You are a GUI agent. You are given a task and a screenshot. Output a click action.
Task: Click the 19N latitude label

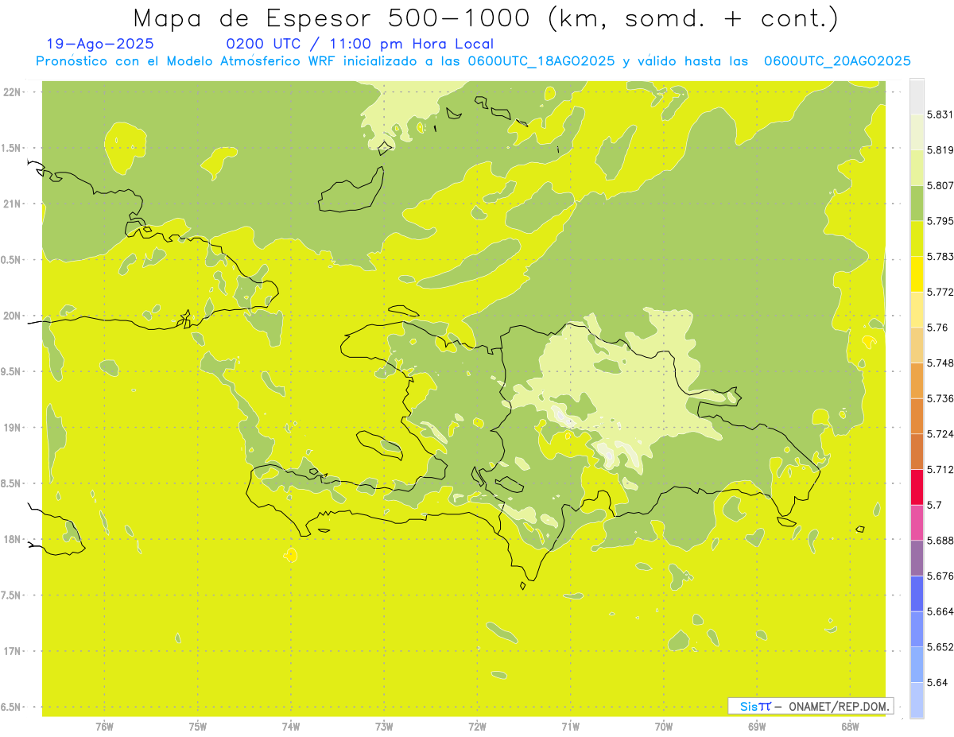coord(14,427)
